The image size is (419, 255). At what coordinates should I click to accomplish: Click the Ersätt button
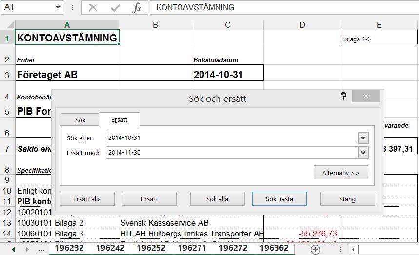pos(149,199)
